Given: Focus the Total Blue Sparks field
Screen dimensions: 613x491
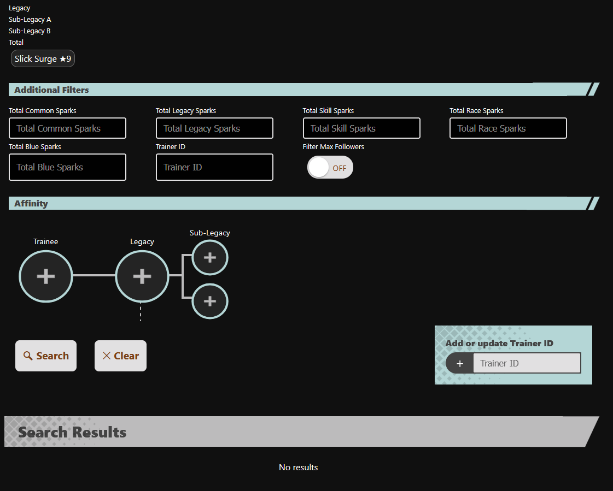Looking at the screenshot, I should tap(67, 167).
